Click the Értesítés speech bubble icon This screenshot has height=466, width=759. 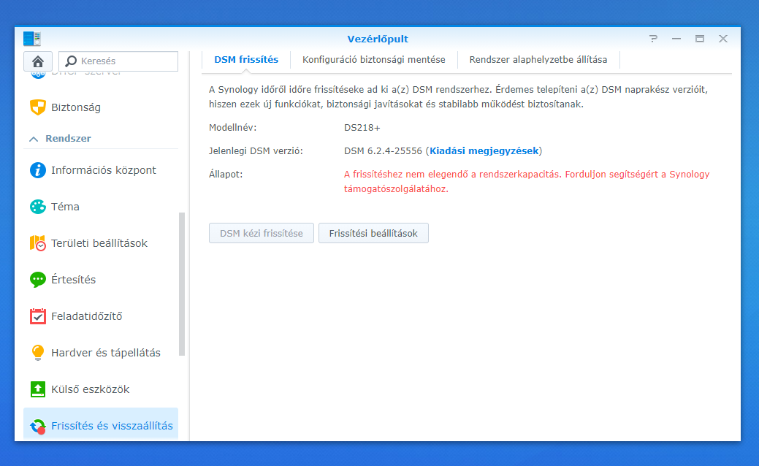pyautogui.click(x=38, y=280)
